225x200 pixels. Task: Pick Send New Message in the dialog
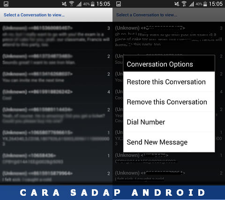[169, 142]
